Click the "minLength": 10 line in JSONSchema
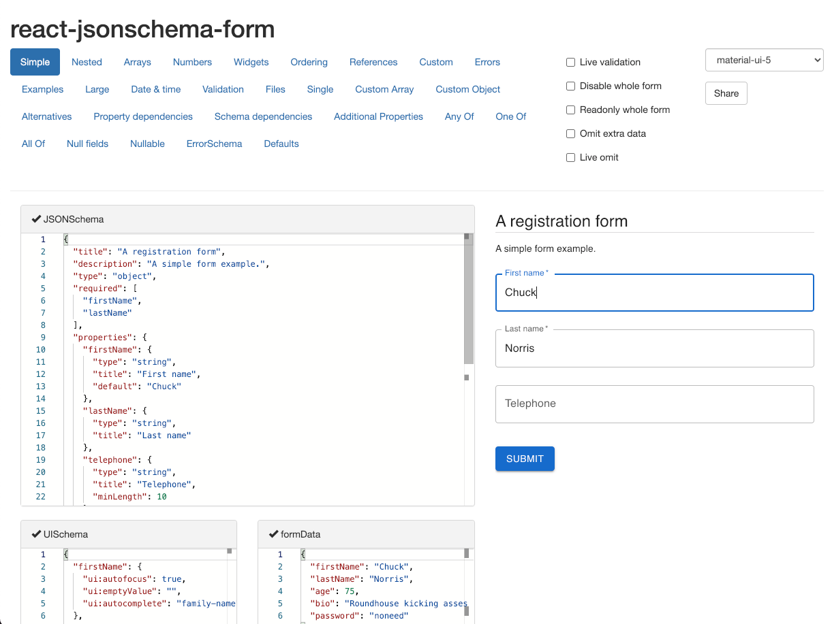Image resolution: width=832 pixels, height=624 pixels. 129,497
